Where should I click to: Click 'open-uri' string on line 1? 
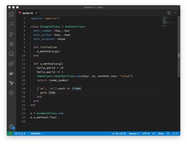click(x=52, y=19)
